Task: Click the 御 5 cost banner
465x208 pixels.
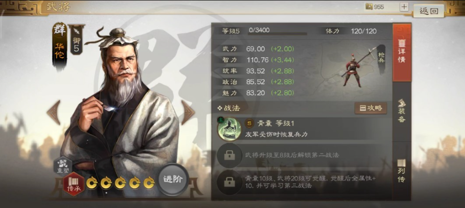Action: click(x=76, y=40)
